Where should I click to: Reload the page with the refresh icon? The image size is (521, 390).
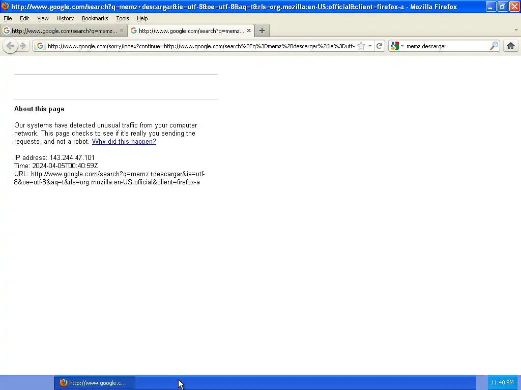tap(379, 46)
